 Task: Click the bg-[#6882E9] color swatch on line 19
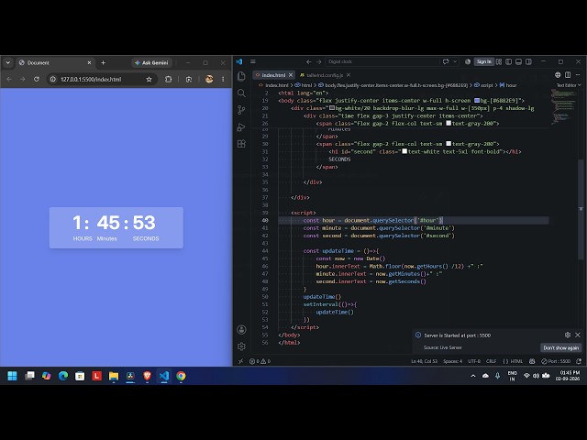(x=477, y=101)
